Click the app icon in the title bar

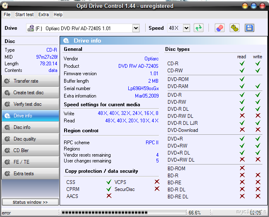coord(5,6)
